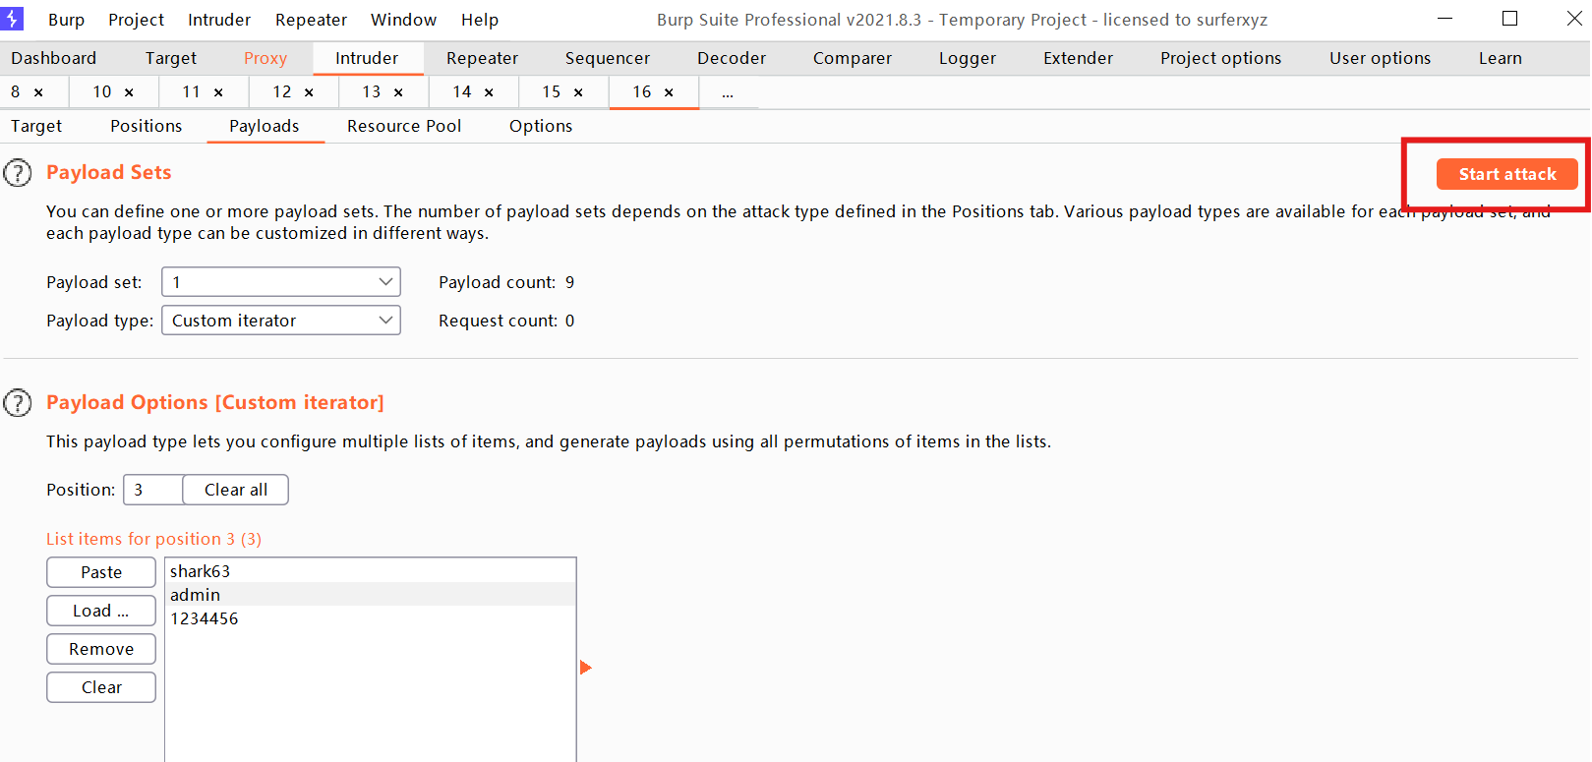
Task: Select intruder attack tab 15
Action: 552,91
